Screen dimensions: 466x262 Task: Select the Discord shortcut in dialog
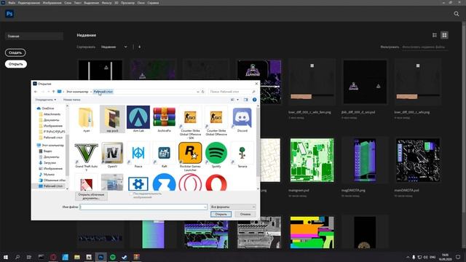pyautogui.click(x=242, y=119)
